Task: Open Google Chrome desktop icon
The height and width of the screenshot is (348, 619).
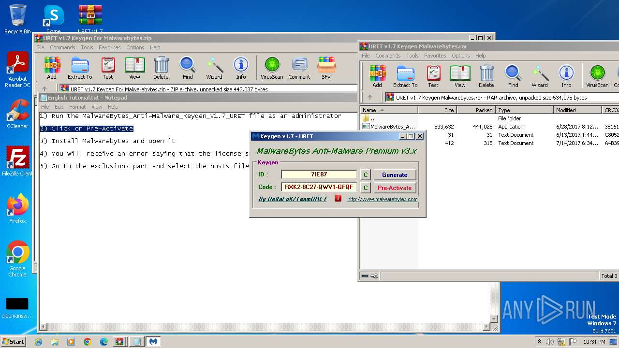Action: pos(17,259)
